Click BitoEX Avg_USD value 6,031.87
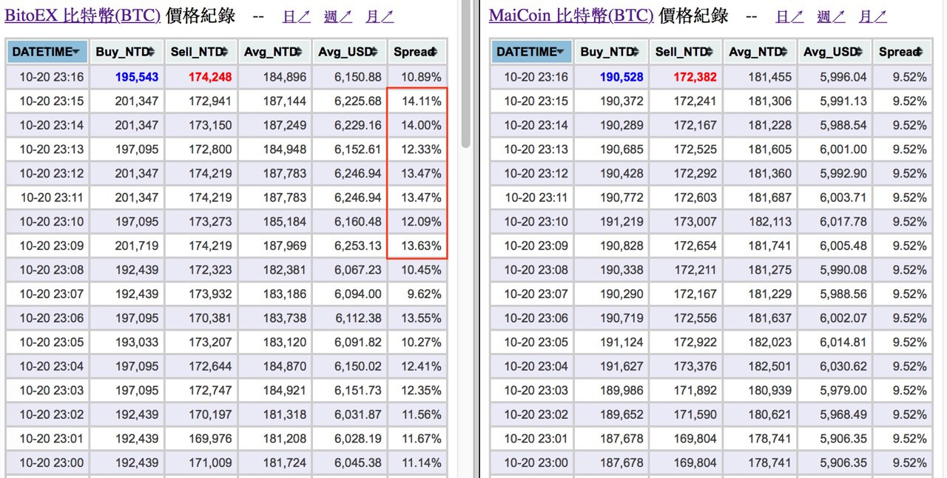Image resolution: width=947 pixels, height=478 pixels. pos(358,414)
